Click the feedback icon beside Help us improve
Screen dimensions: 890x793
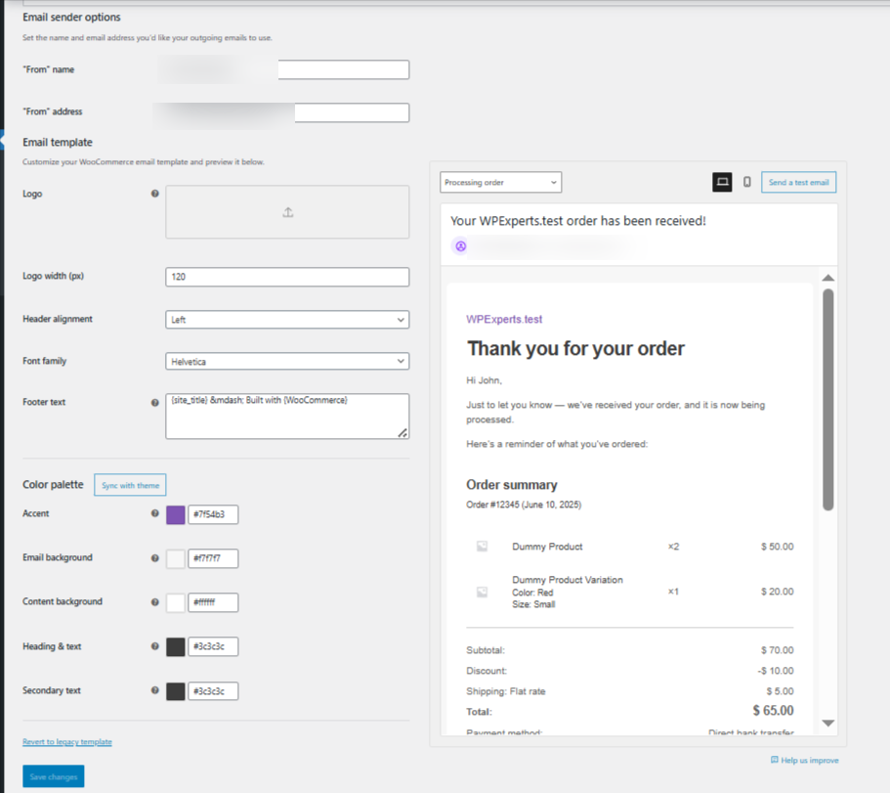coord(776,760)
